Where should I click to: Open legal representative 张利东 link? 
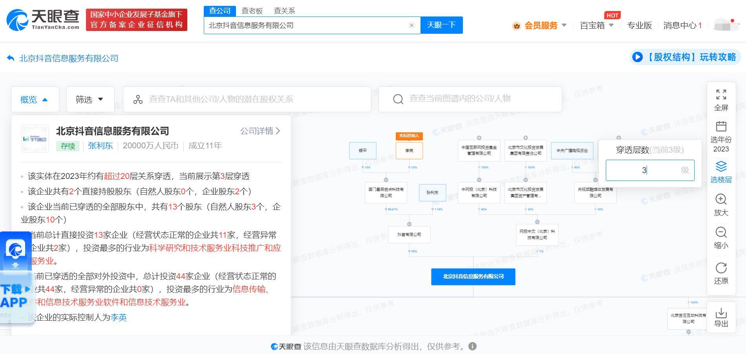click(101, 146)
